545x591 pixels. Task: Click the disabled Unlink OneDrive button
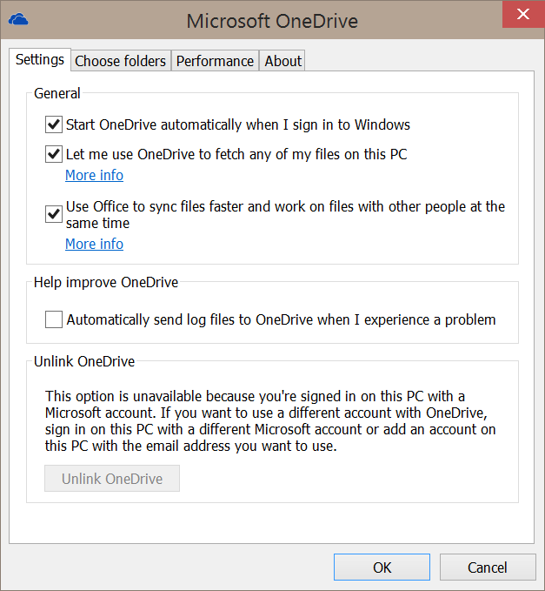[112, 479]
